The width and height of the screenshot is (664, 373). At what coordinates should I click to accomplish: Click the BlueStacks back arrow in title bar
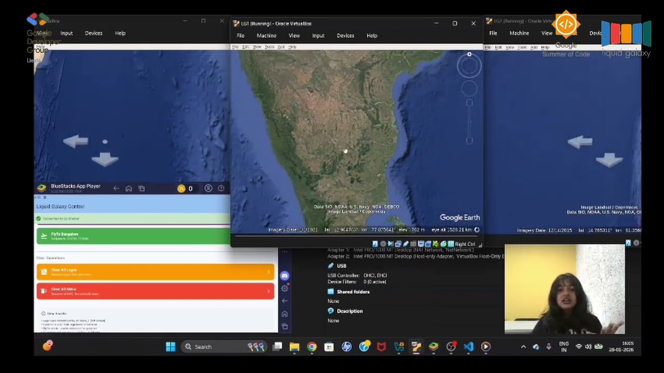[x=116, y=189]
